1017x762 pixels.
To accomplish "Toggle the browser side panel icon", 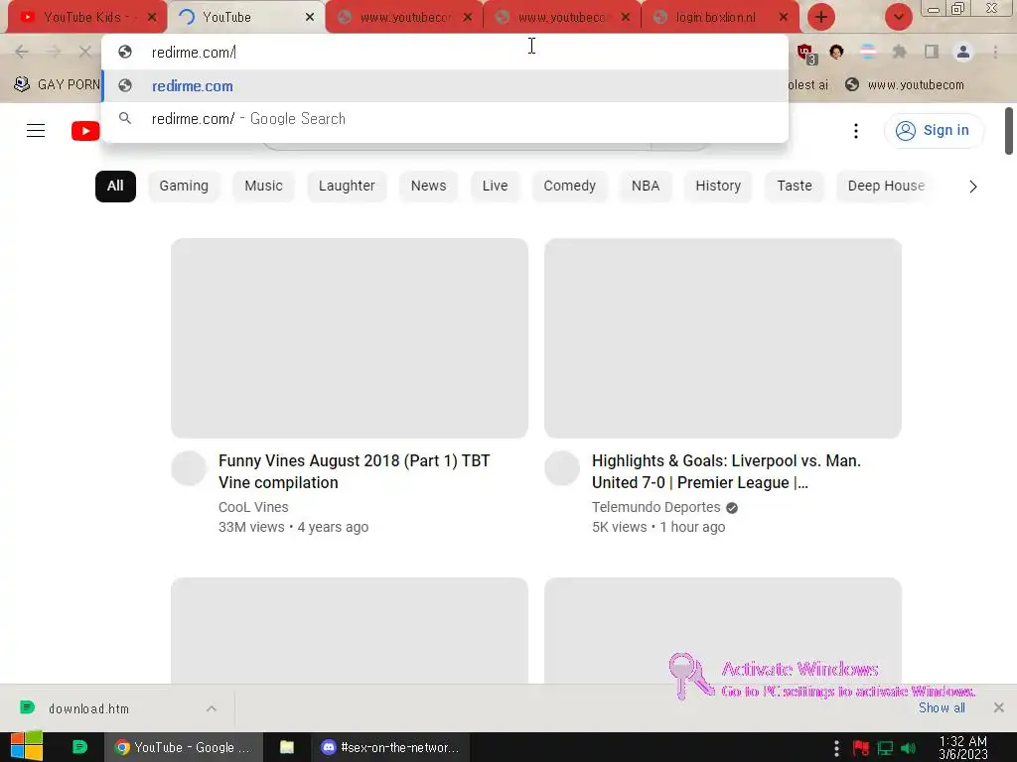I will click(932, 52).
